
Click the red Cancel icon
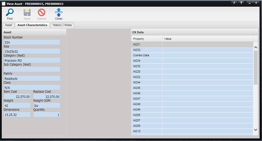[41, 12]
